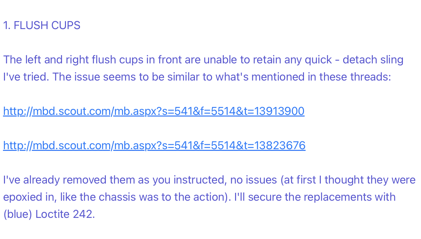The height and width of the screenshot is (239, 421).
Task: Click the phrase "no issues" in last paragraph
Action: [x=254, y=180]
